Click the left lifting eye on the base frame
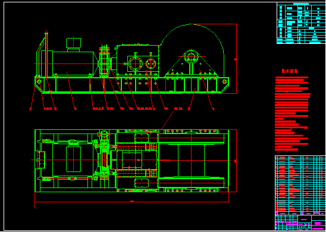The width and height of the screenshot is (326, 232). (39, 81)
